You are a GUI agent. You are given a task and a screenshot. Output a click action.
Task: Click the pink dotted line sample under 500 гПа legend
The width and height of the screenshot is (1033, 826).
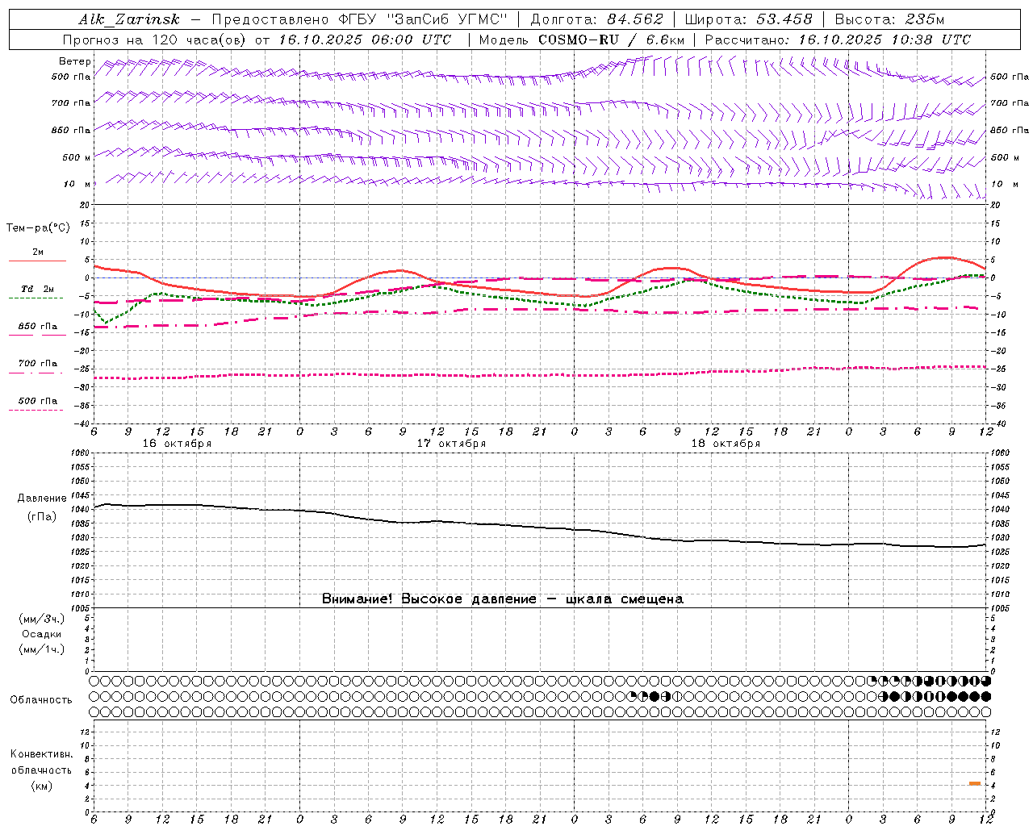point(36,410)
